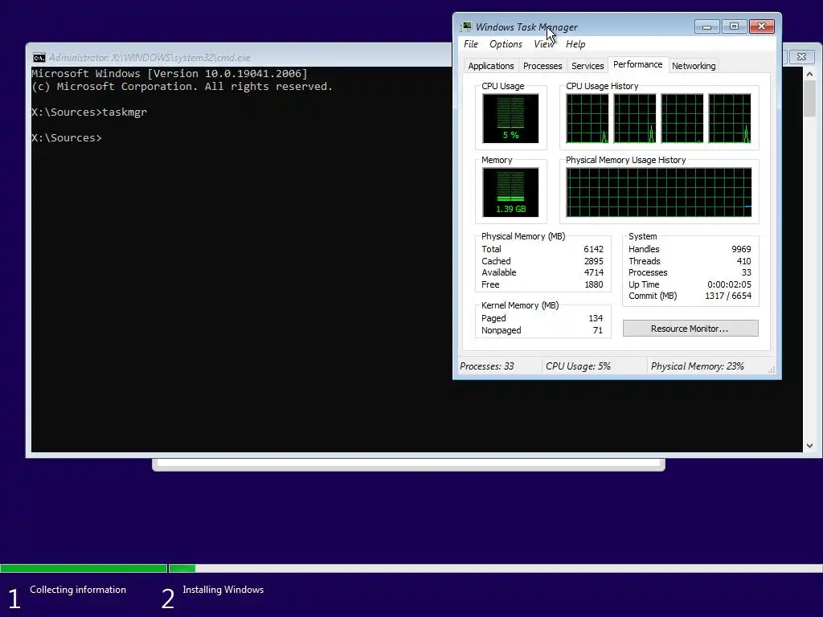Click the second CPU Usage History graph
This screenshot has width=823, height=617.
[x=635, y=118]
